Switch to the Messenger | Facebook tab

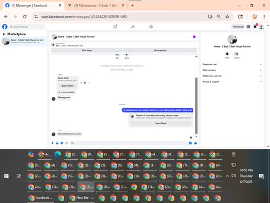click(33, 5)
